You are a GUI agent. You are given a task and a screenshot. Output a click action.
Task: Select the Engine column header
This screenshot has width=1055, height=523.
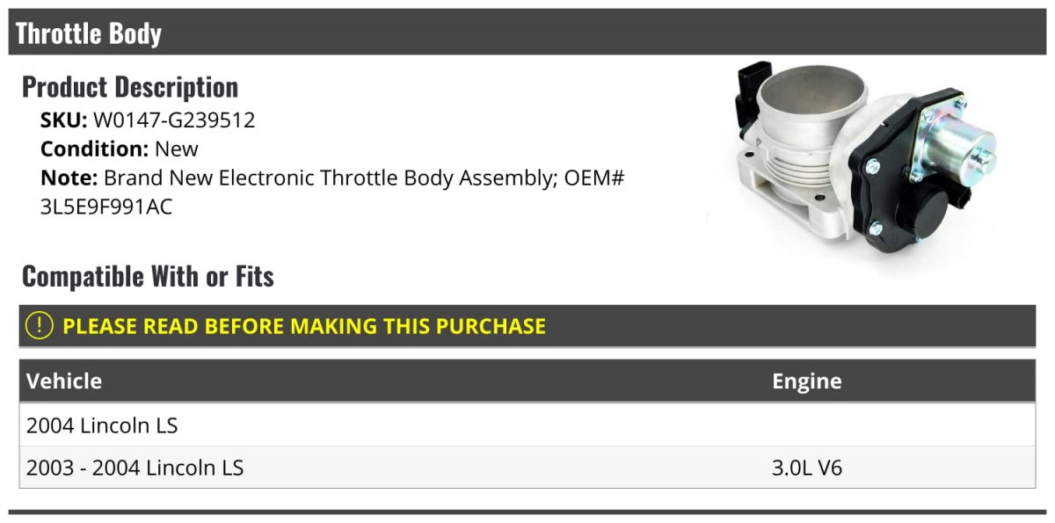point(806,381)
